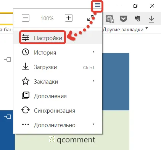Expand Закладки submenu arrow
Image resolution: width=161 pixels, height=150 pixels.
(x=93, y=81)
